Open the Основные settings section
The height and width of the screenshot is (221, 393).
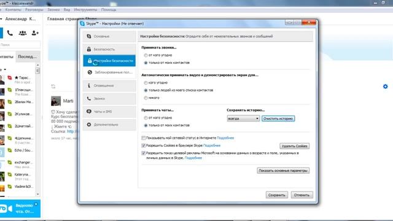point(109,36)
